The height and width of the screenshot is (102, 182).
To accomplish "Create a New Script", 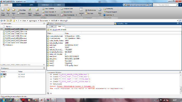I will point(3,12).
